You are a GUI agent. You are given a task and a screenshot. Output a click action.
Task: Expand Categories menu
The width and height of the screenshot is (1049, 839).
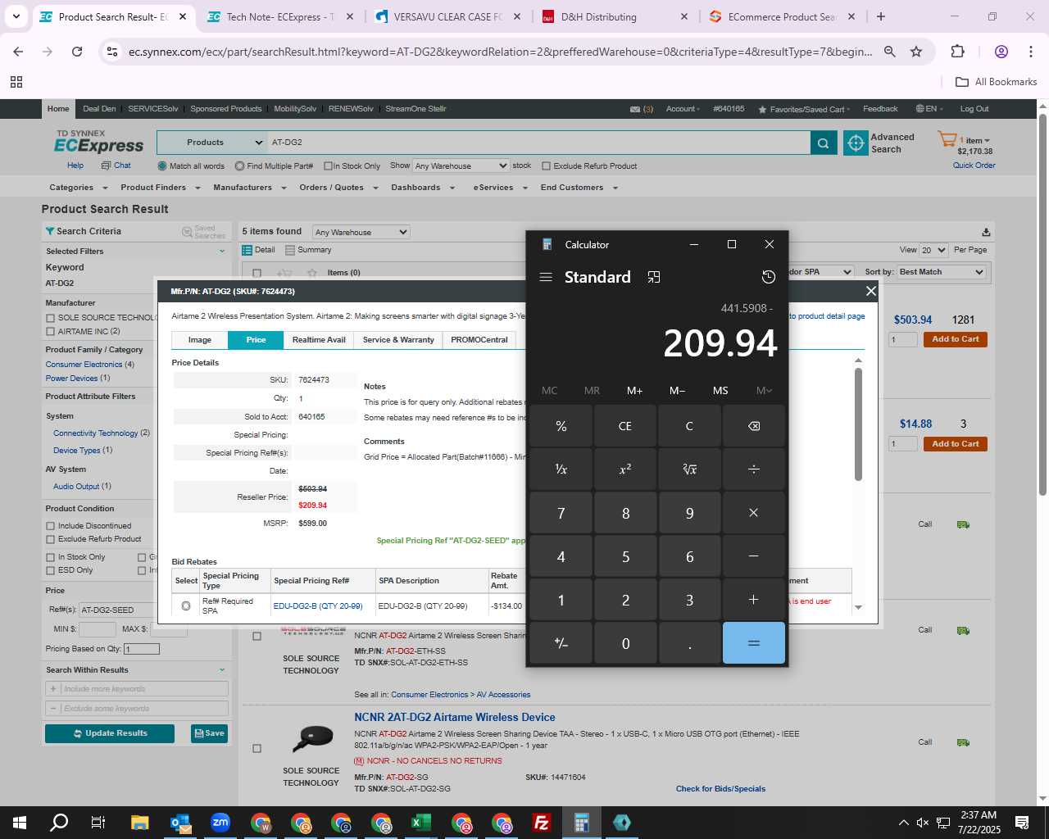click(x=78, y=188)
